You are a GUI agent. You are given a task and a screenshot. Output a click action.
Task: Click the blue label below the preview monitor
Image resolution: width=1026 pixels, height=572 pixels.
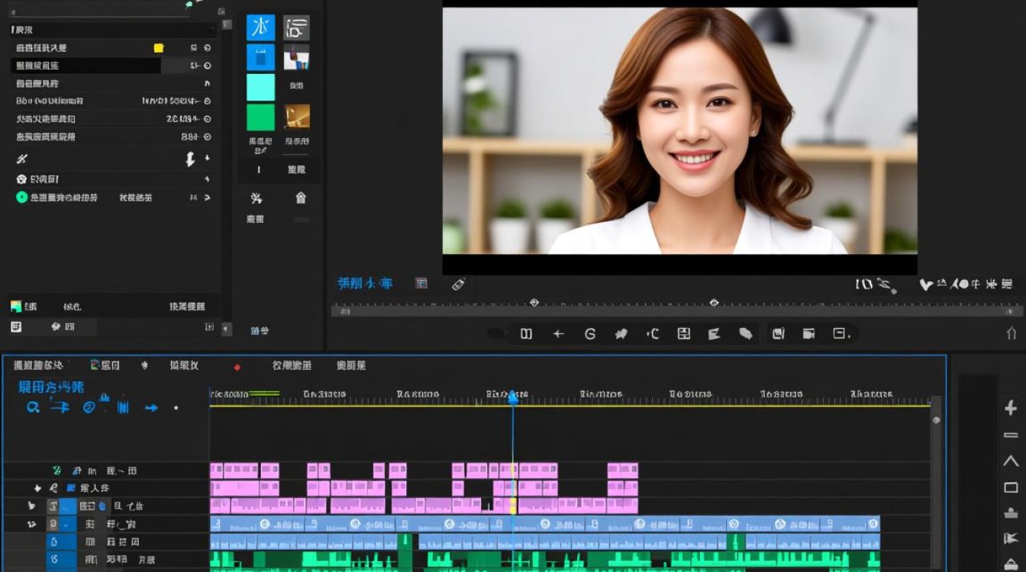tap(365, 284)
